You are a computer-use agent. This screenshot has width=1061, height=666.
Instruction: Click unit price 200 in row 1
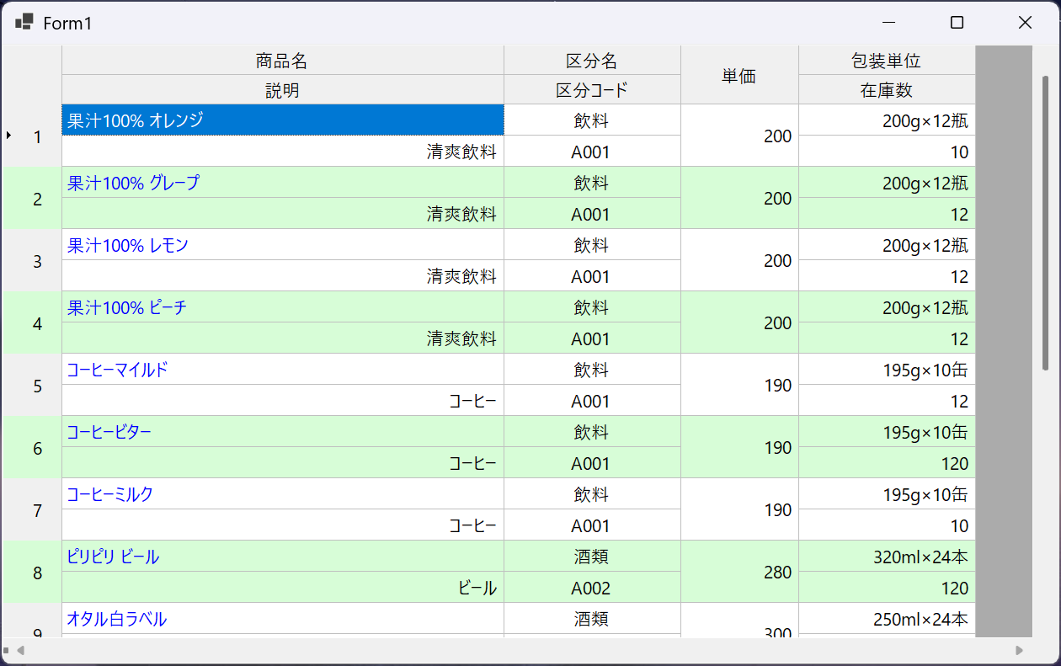739,136
